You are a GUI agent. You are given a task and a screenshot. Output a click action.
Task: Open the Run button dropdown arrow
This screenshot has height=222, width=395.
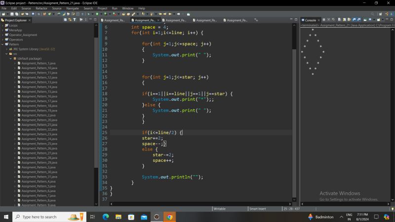pos(101,14)
